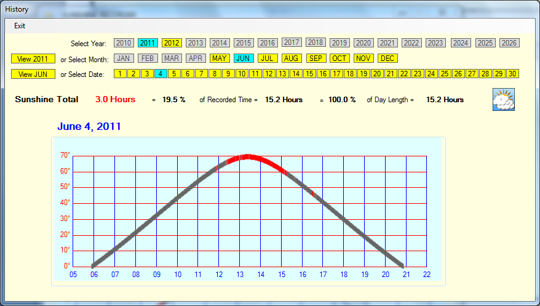This screenshot has height=306, width=540.
Task: Pick date 28 in June
Action: click(485, 73)
